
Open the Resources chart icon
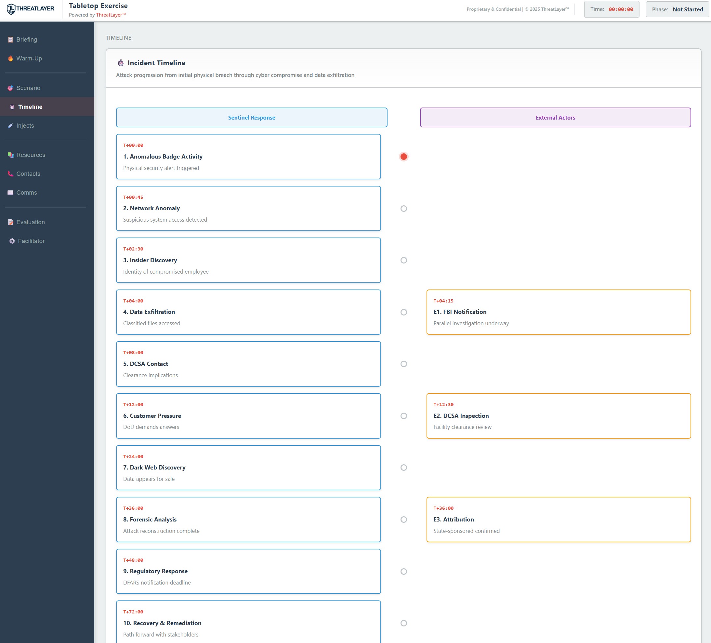tap(11, 155)
